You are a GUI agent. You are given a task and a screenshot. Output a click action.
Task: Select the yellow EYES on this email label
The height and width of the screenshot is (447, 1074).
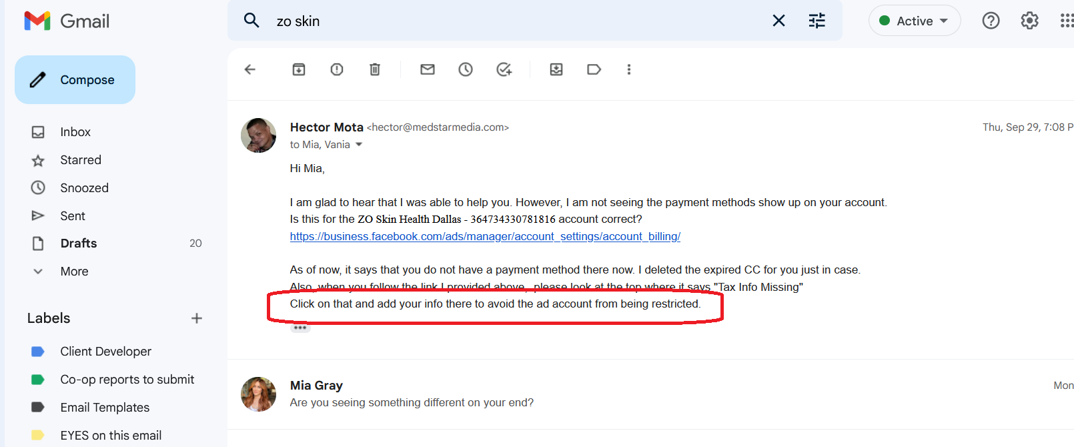tap(111, 436)
